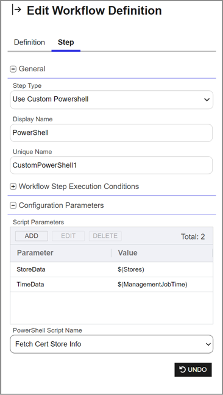Click the ADD script parameter button
Image resolution: width=223 pixels, height=395 pixels.
32,236
